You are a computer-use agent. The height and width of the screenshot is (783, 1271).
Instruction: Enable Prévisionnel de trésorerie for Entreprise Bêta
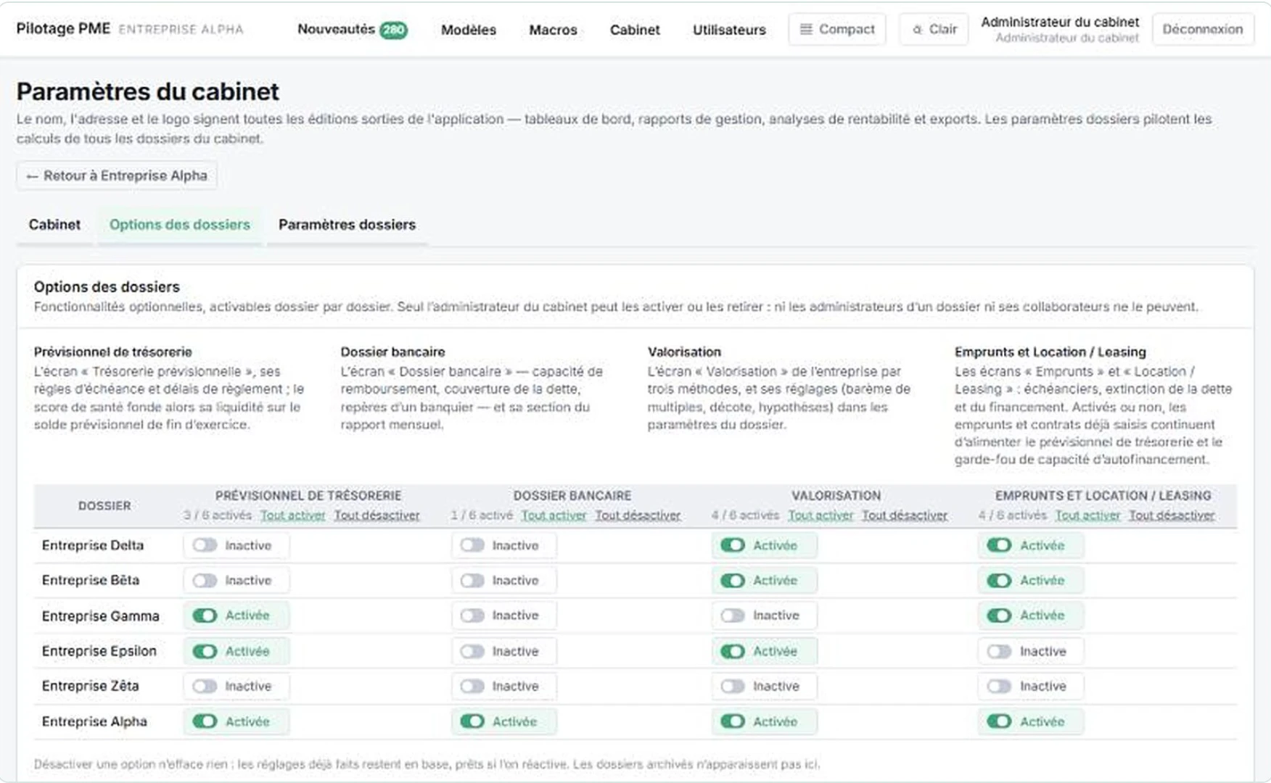tap(236, 581)
